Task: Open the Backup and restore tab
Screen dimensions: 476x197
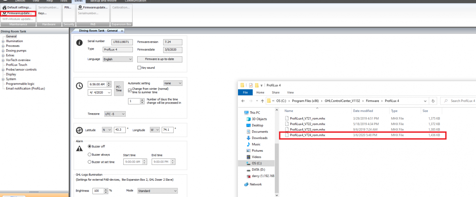Action: tap(103, 1)
